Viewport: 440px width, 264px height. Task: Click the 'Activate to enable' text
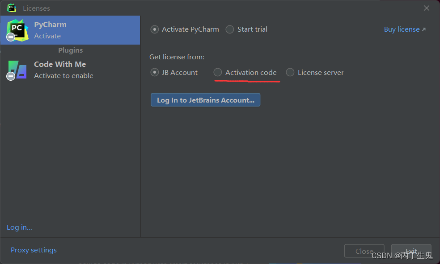[63, 76]
